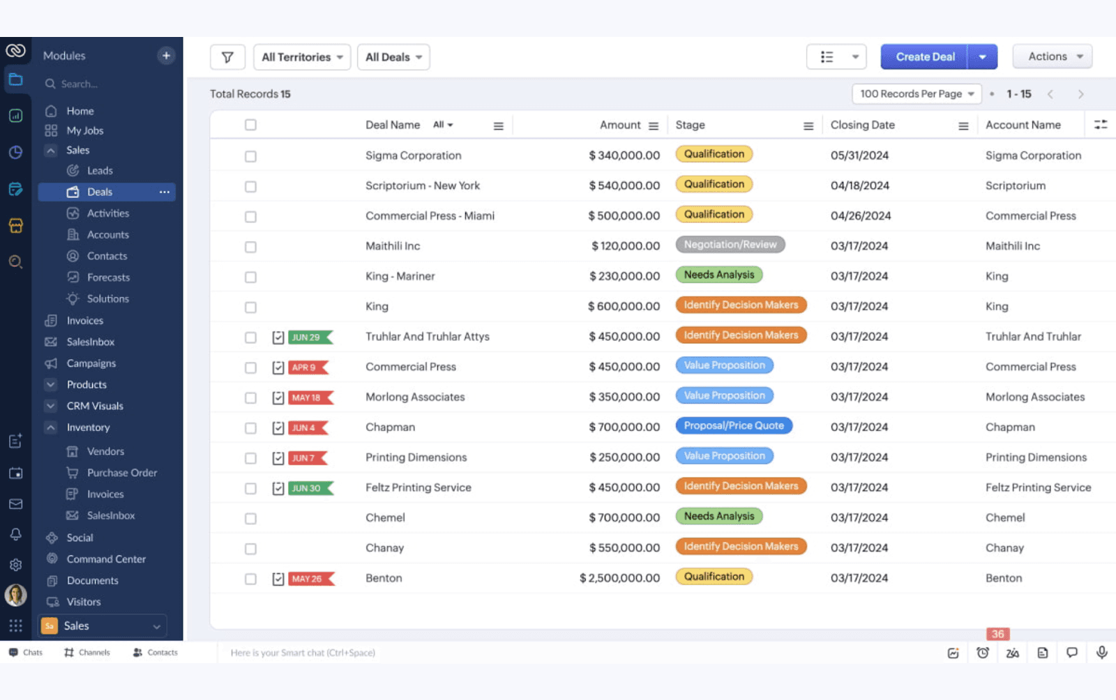Click the user profile avatar
The image size is (1116, 700).
pyautogui.click(x=15, y=595)
